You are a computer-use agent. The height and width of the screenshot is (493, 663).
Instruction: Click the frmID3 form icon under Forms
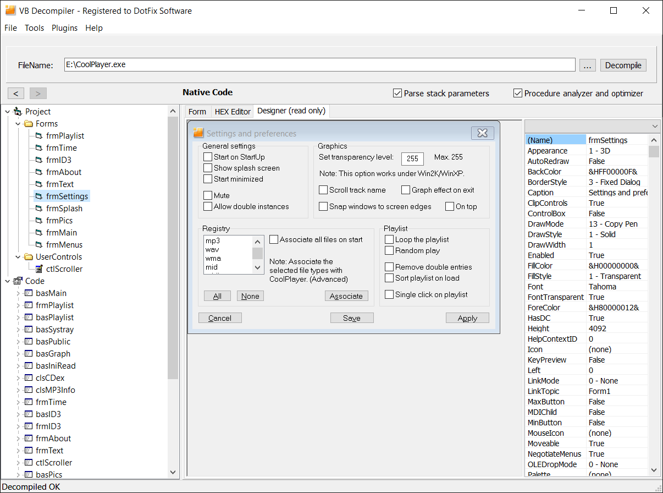click(x=39, y=160)
